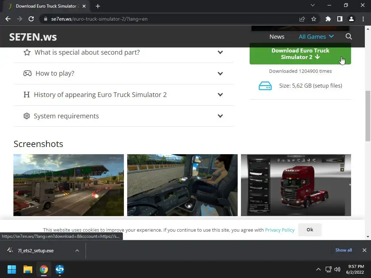Click the scrollbar down arrow
This screenshot has width=371, height=278.
(368, 237)
